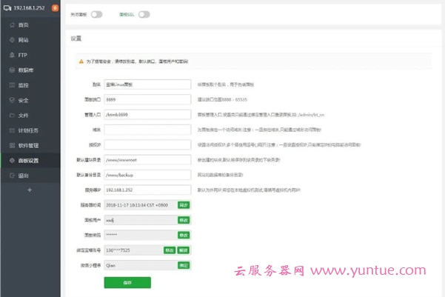Open the 监控 monitoring icon in sidebar
The height and width of the screenshot is (297, 445).
click(10, 85)
